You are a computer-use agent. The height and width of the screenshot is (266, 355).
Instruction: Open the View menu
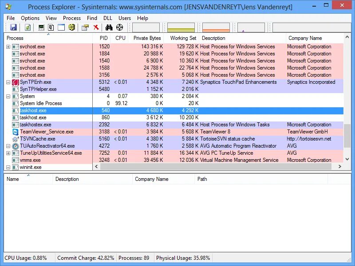tap(51, 18)
